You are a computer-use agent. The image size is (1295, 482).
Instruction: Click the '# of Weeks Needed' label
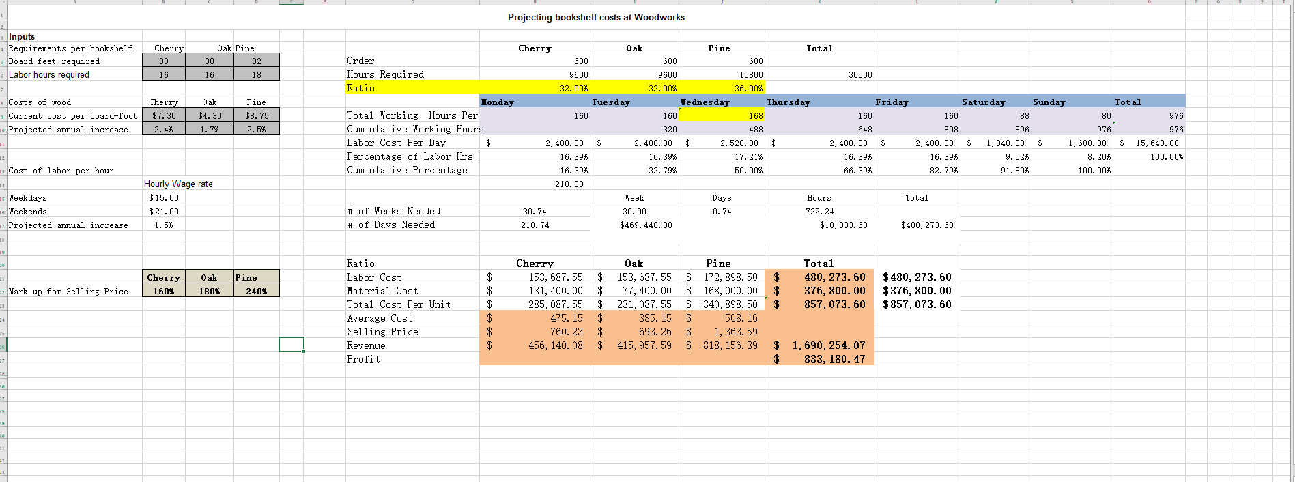[x=393, y=211]
